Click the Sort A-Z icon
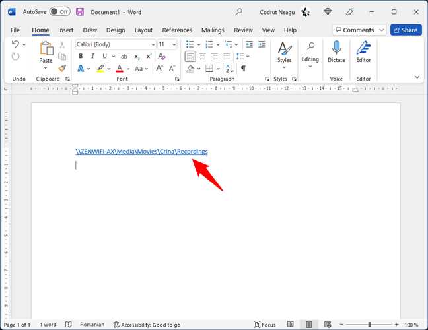 click(x=230, y=68)
